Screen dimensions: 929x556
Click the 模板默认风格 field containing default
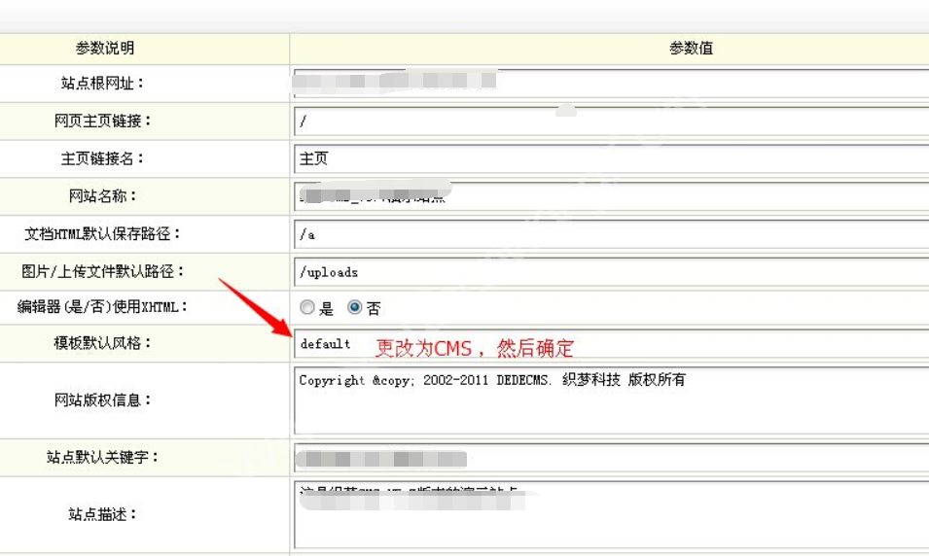click(x=612, y=344)
